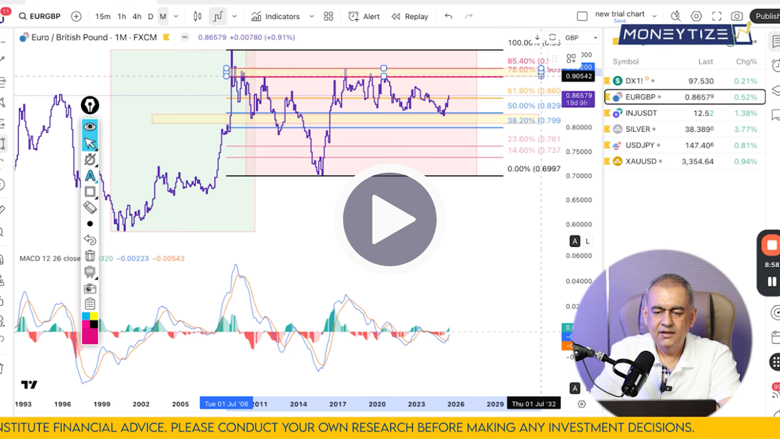Screen dimensions: 780x439
Task: Expand the new trial chart layout dropdown
Action: tap(655, 16)
